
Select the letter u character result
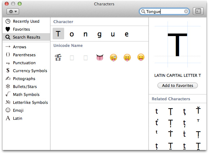click(x=113, y=34)
